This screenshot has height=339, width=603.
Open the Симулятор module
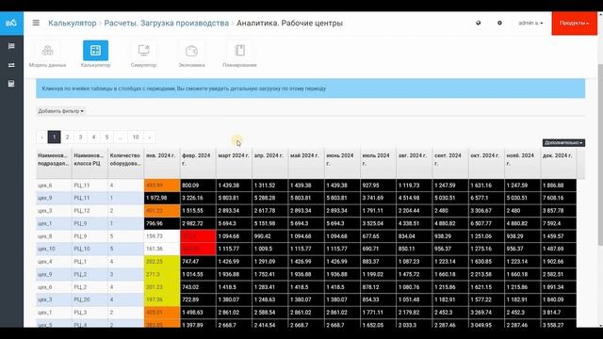(143, 55)
